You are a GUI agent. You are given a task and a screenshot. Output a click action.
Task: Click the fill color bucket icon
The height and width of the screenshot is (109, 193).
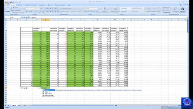40,12
